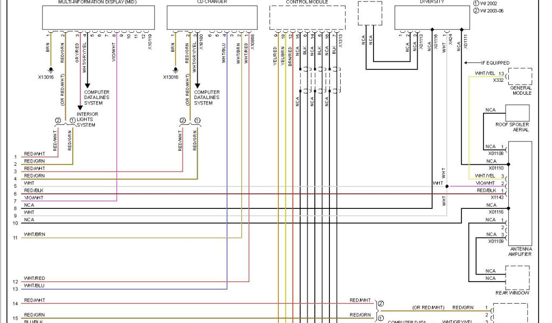The height and width of the screenshot is (323, 552).
Task: Click the ANTENNA AMPLIFIER label
Action: click(520, 251)
